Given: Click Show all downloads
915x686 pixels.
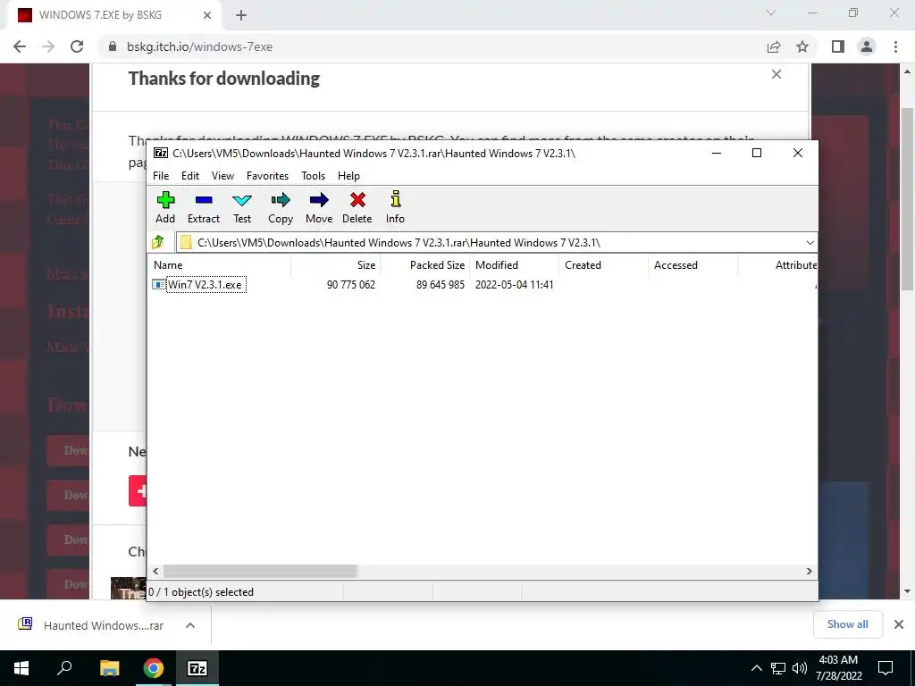Looking at the screenshot, I should pos(847,624).
